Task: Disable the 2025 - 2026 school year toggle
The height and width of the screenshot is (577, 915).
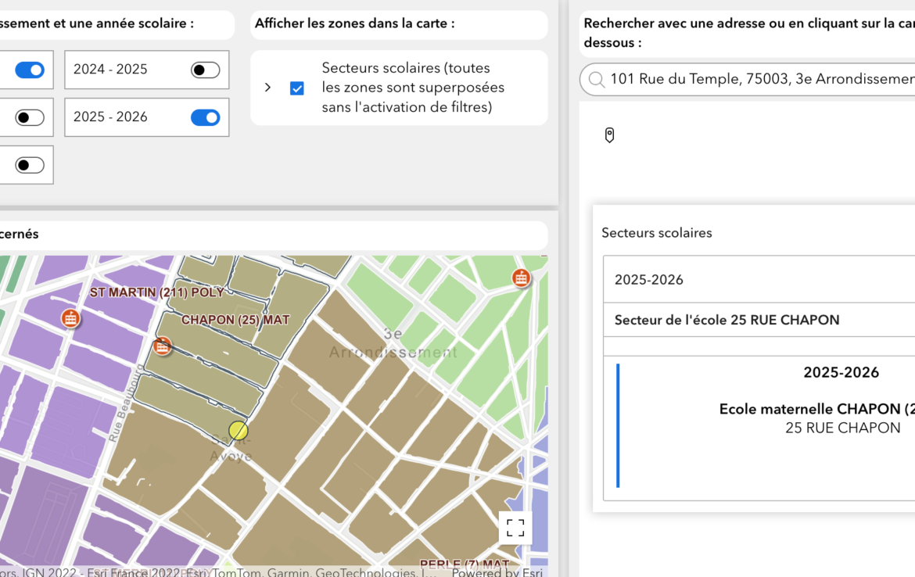Action: pyautogui.click(x=205, y=117)
